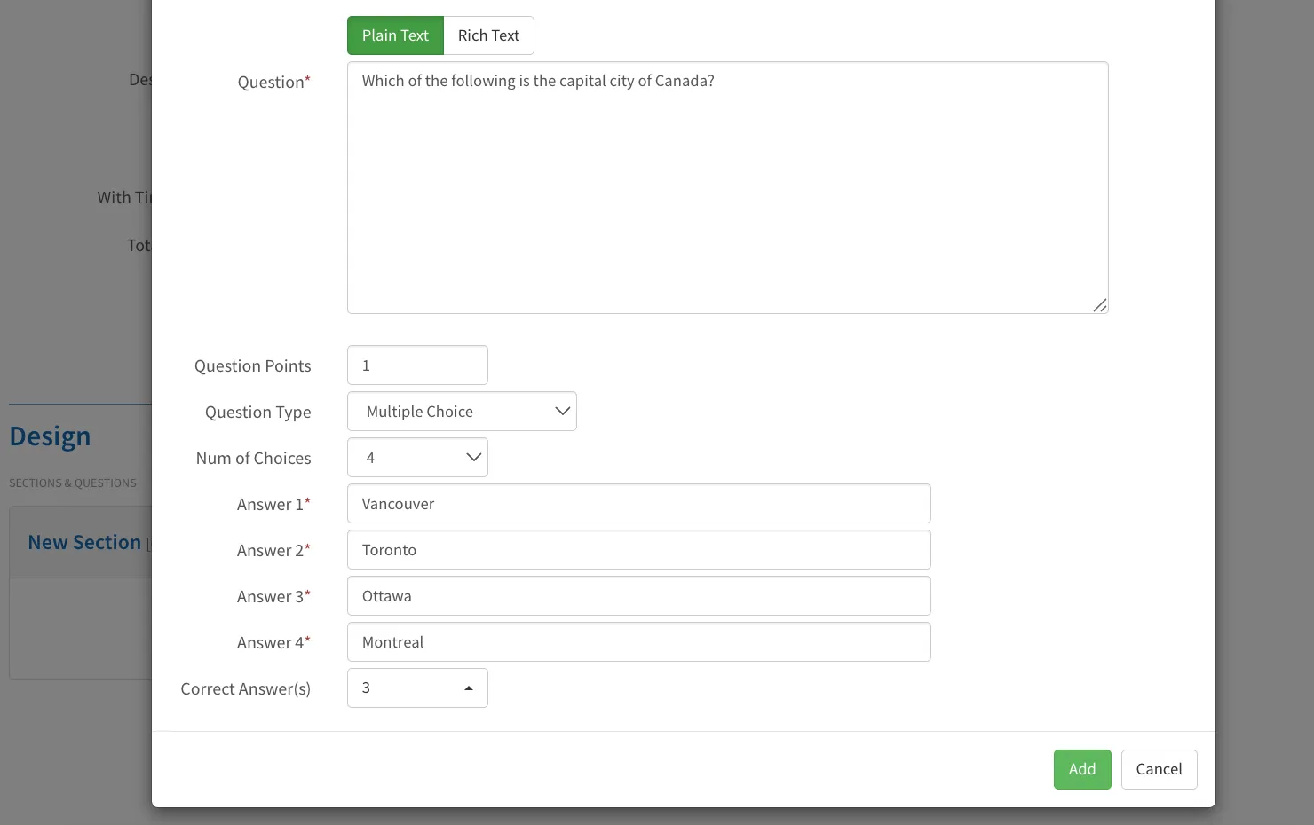This screenshot has width=1314, height=825.
Task: Click the Cancel button
Action: pyautogui.click(x=1159, y=769)
